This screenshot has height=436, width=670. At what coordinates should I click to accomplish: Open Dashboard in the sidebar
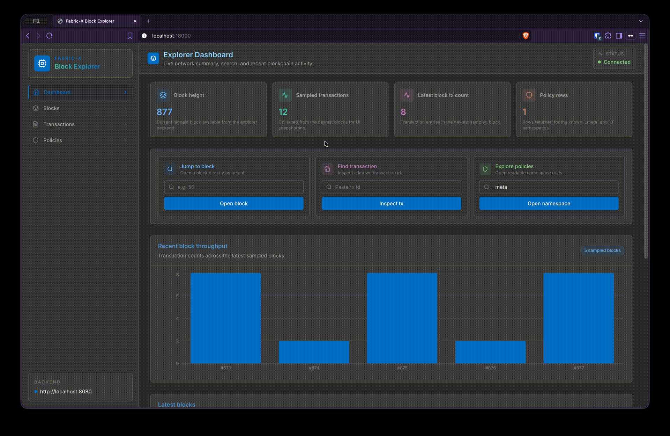click(x=80, y=92)
